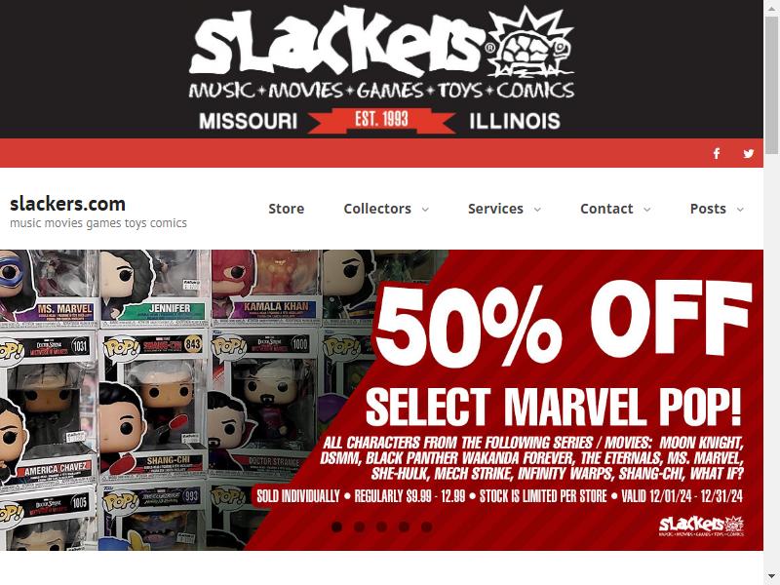
Task: Expand the Collectors menu chevron
Action: click(x=425, y=210)
